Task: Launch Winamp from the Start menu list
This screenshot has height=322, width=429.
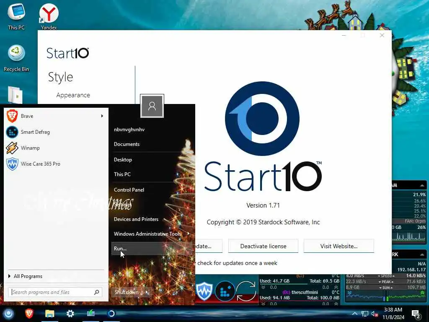Action: coord(30,148)
